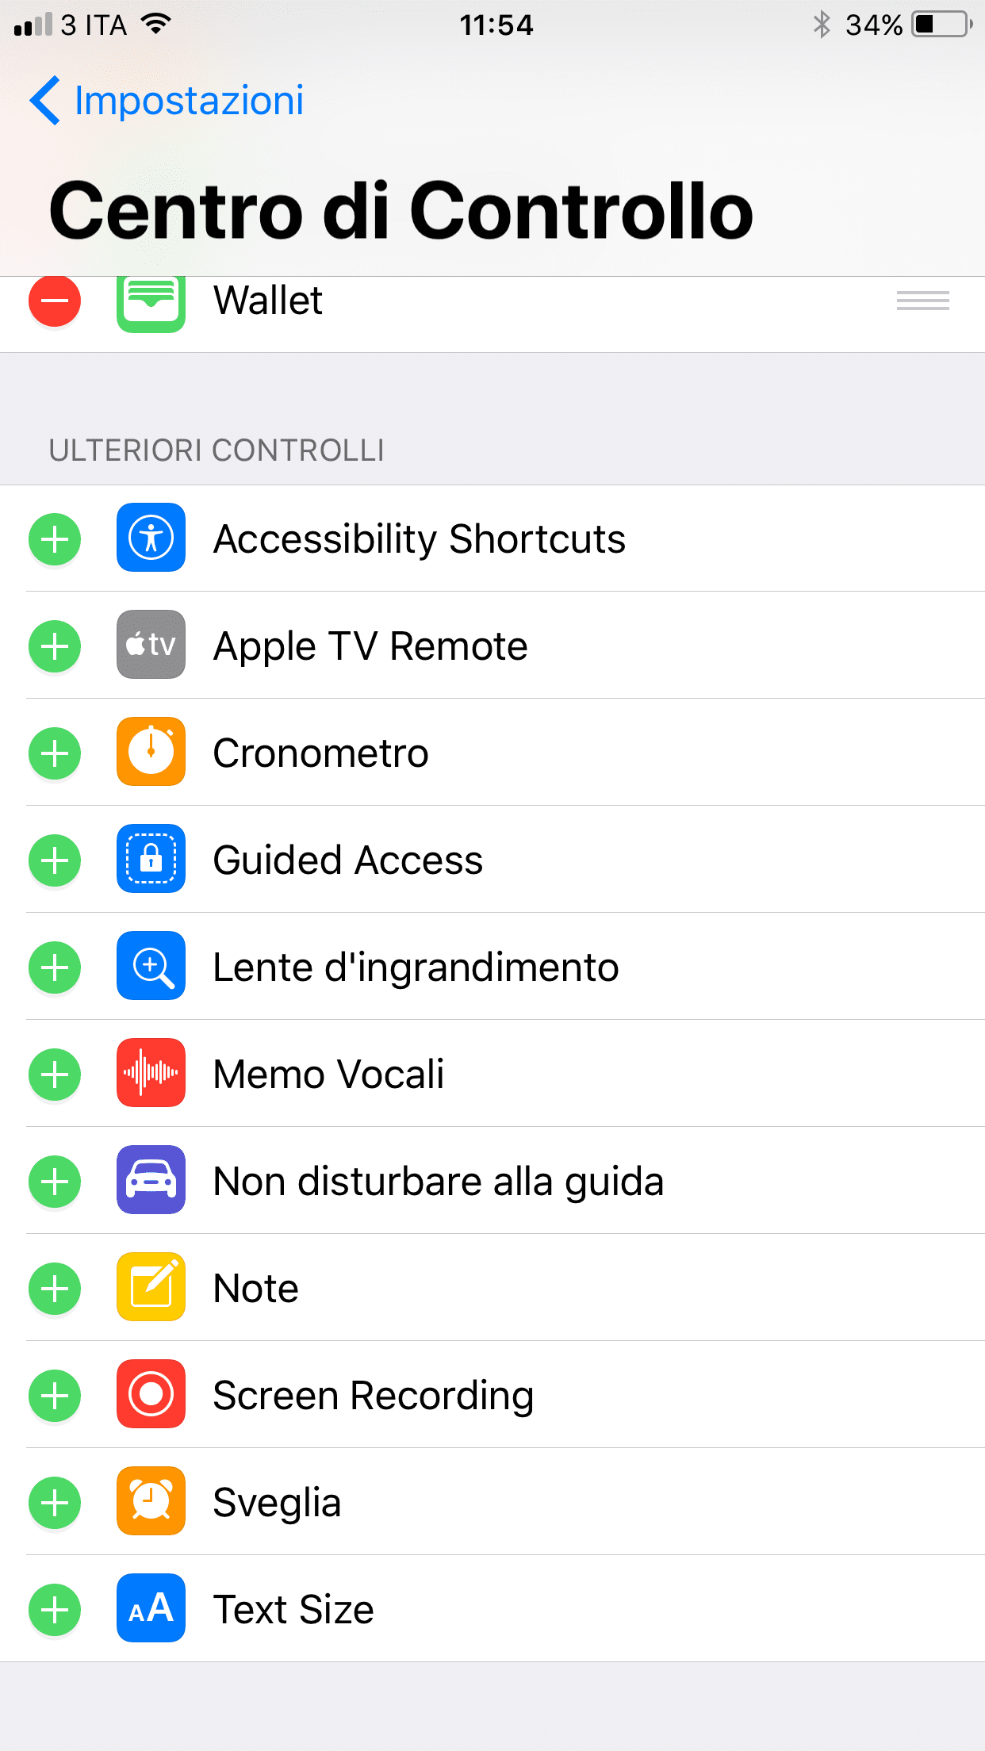Tap the Accessibility Shortcuts icon
The height and width of the screenshot is (1751, 985).
[151, 538]
